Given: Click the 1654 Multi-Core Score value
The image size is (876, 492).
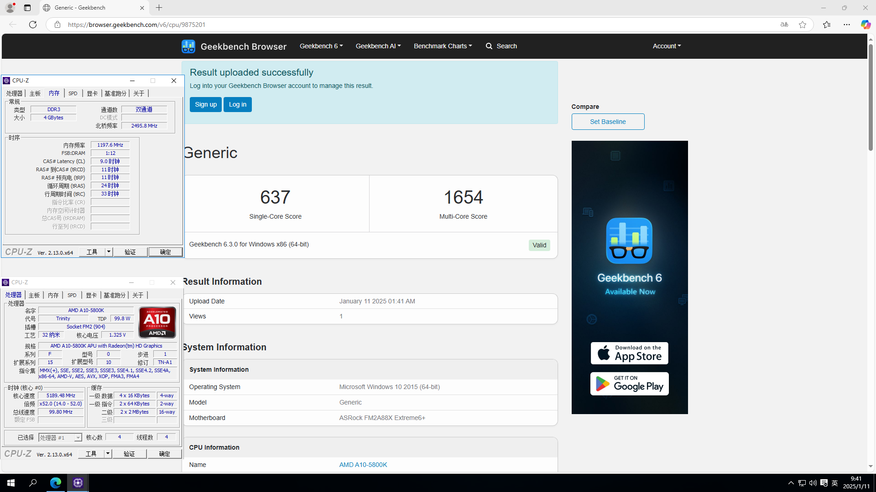Looking at the screenshot, I should point(463,197).
